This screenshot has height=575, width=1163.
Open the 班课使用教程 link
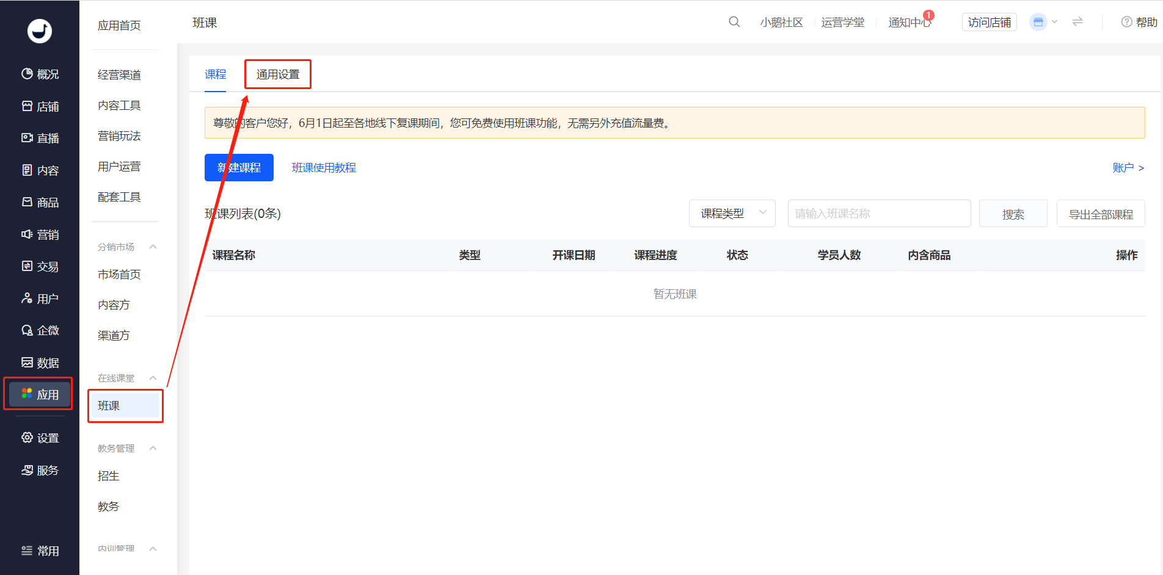click(324, 167)
